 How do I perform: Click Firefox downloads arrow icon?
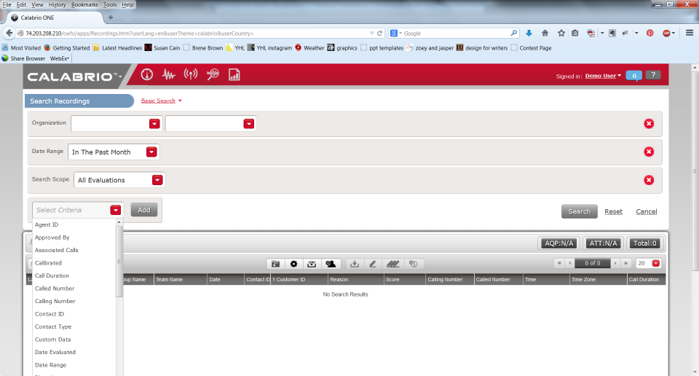click(529, 33)
